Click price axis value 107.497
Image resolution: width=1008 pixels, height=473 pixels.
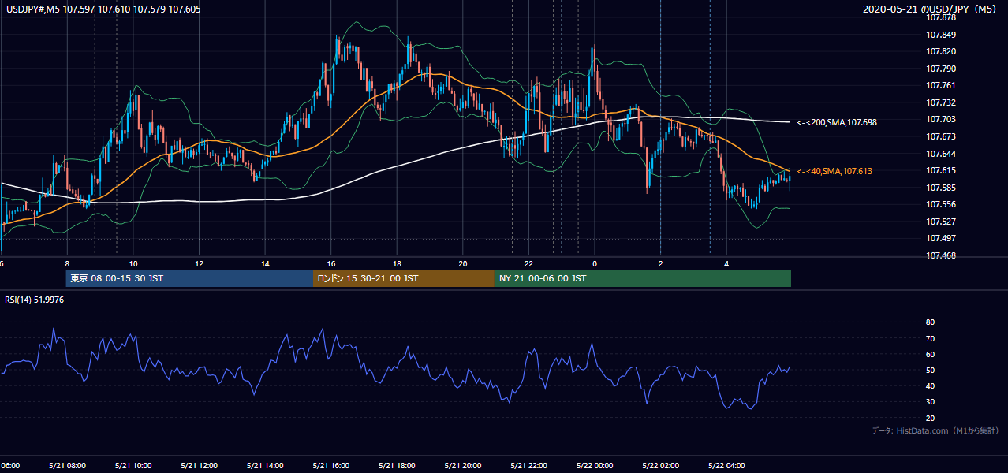942,238
